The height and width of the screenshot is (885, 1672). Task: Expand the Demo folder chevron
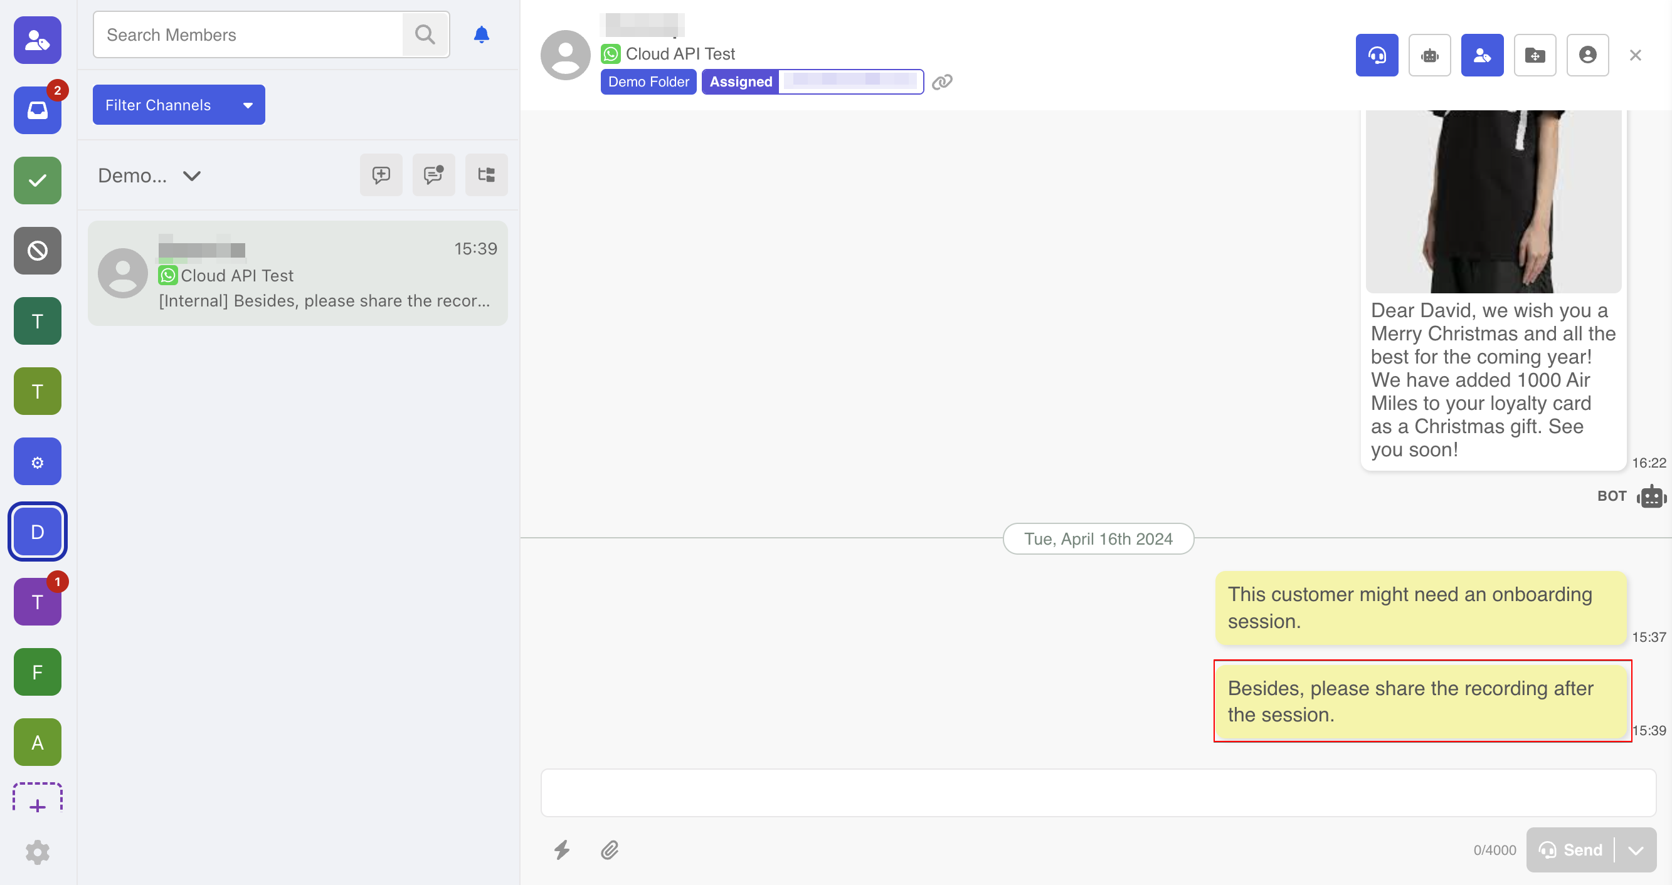point(191,176)
